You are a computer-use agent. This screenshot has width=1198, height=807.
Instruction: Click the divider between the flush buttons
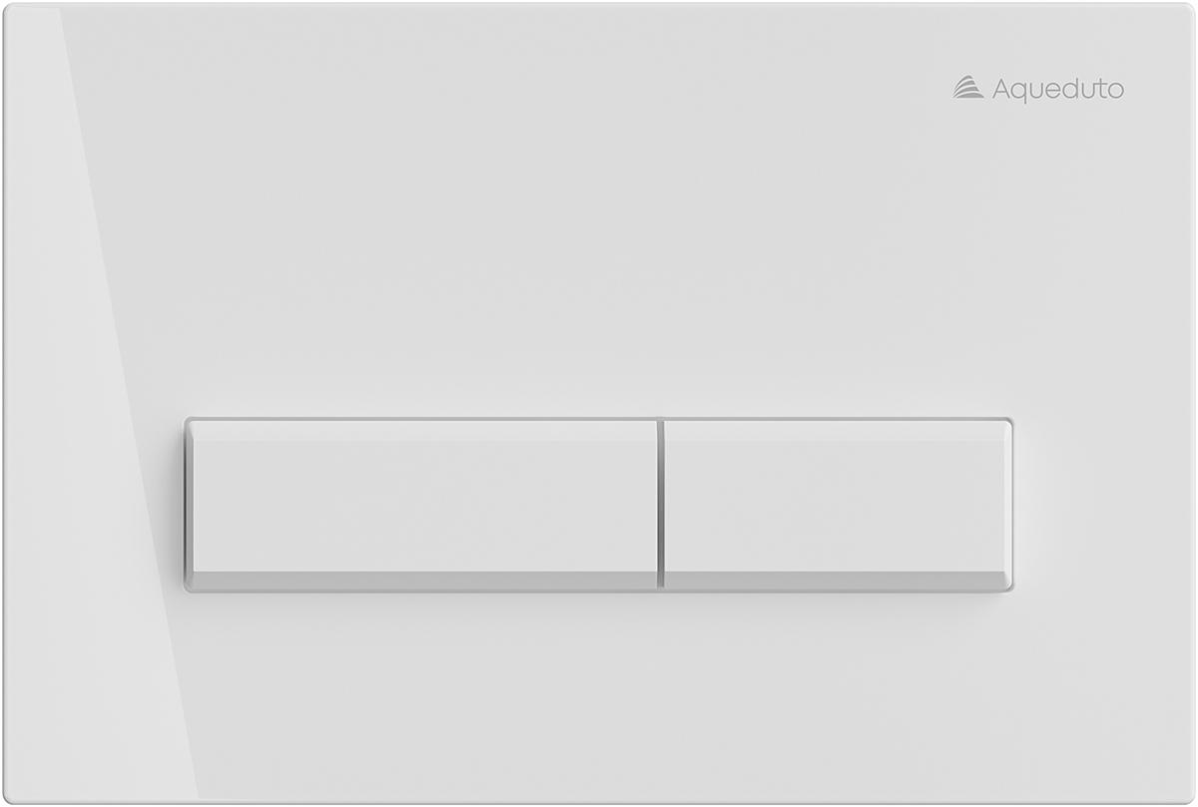tap(661, 505)
